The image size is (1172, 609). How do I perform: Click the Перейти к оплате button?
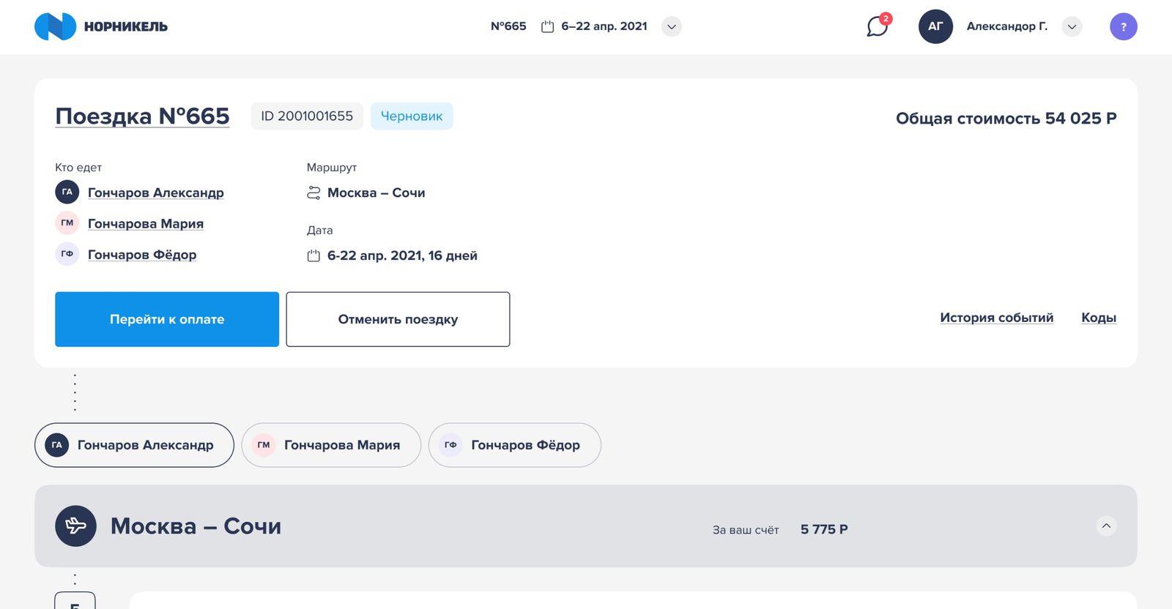click(x=167, y=319)
